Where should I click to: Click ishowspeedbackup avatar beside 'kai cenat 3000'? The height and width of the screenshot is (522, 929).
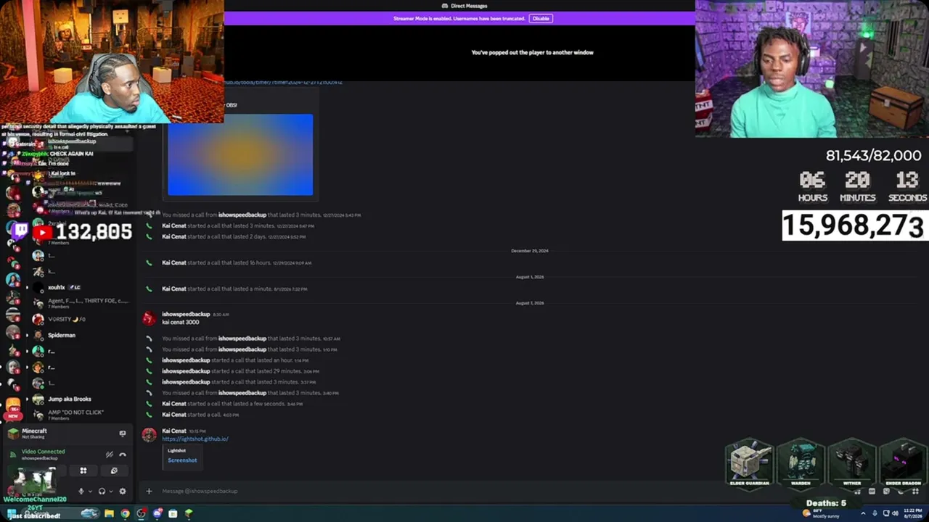point(149,318)
